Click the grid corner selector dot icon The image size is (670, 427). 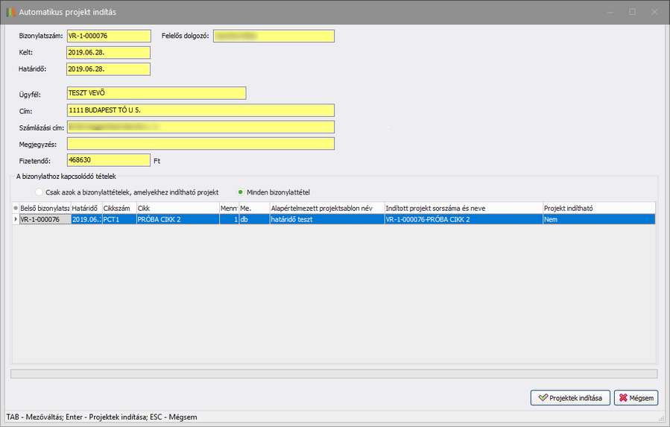(x=16, y=209)
